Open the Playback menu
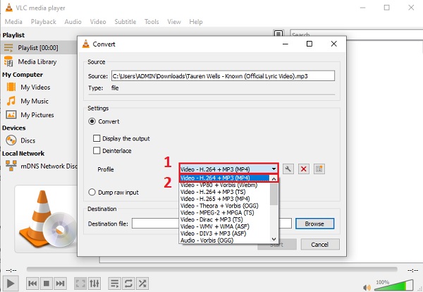 [x=44, y=22]
